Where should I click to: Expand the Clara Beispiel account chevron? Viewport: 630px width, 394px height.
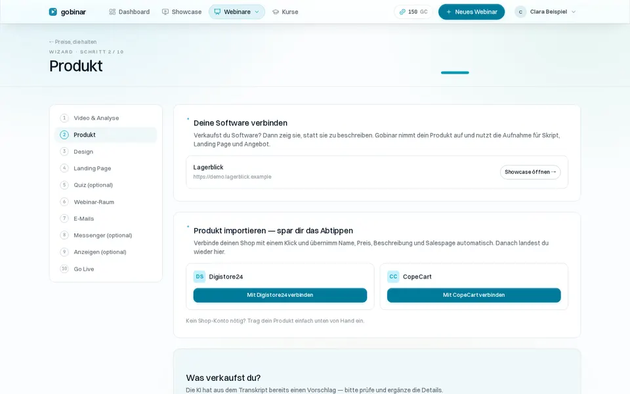click(574, 12)
